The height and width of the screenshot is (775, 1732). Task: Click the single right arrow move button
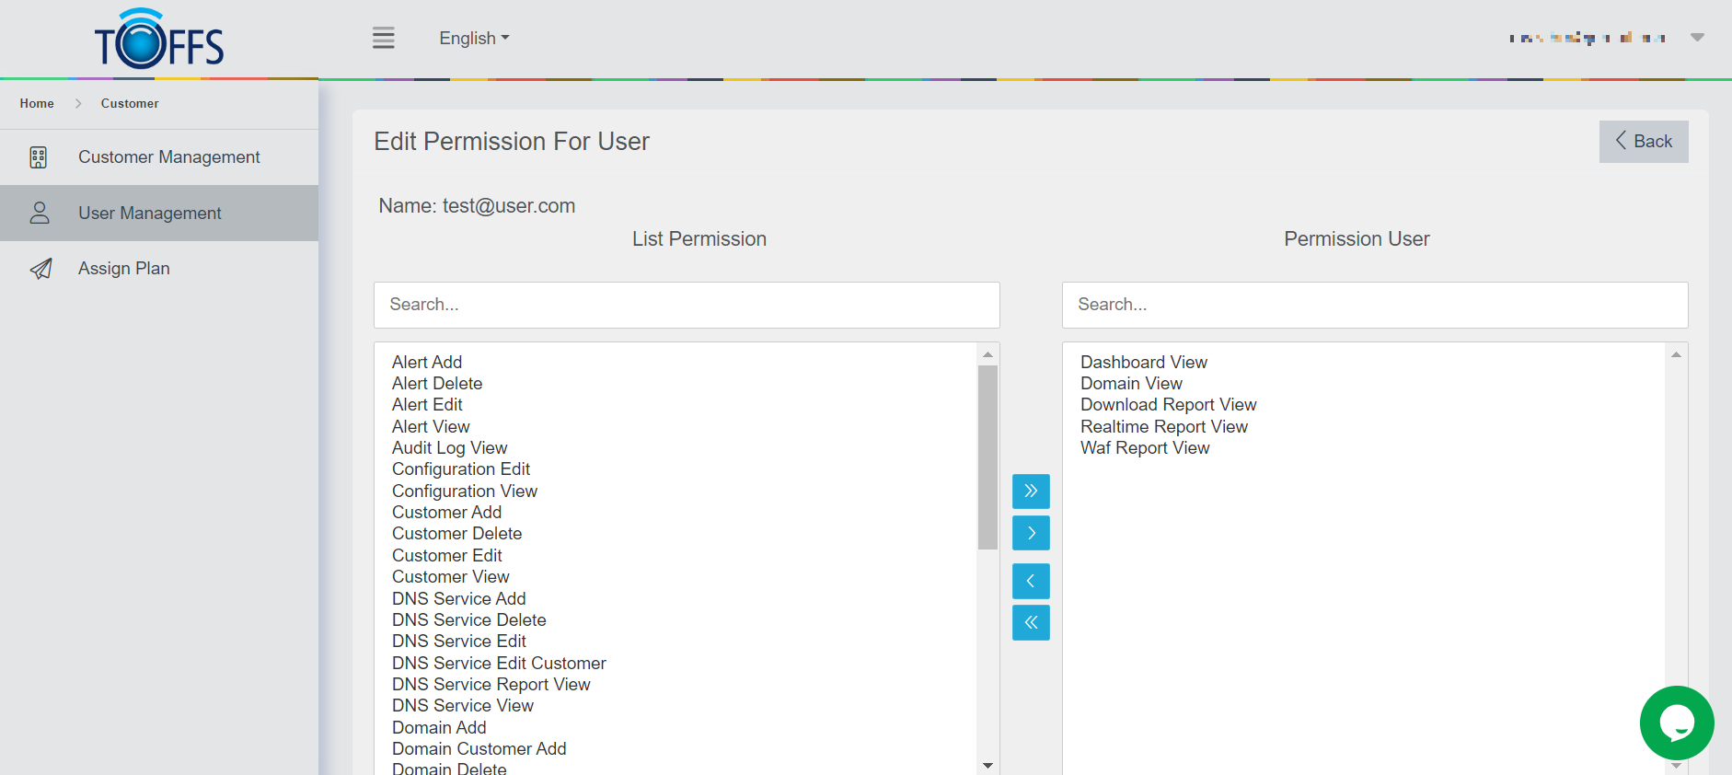pyautogui.click(x=1031, y=533)
